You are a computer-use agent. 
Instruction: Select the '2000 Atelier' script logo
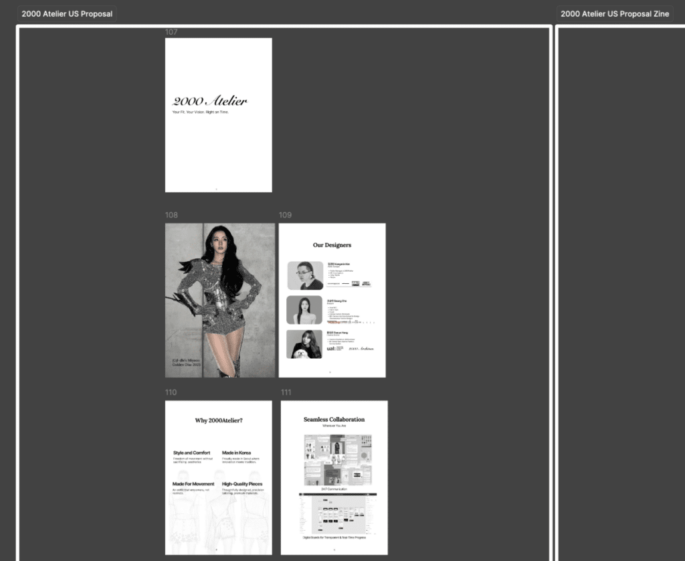[x=209, y=101]
